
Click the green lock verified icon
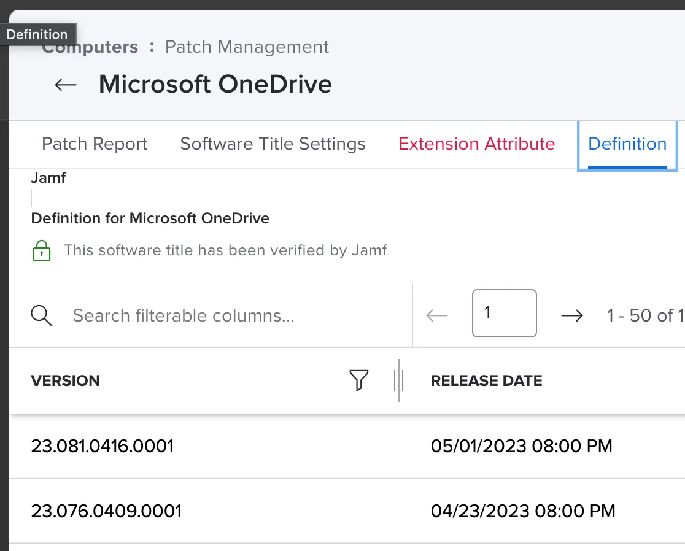tap(42, 250)
